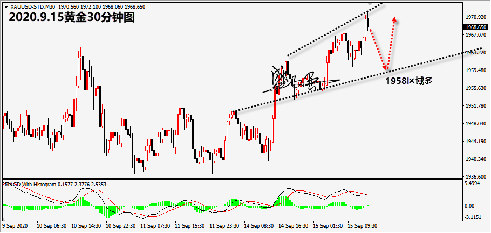Click the grey chart shift triangle marker
The image size is (491, 233).
(370, 3)
